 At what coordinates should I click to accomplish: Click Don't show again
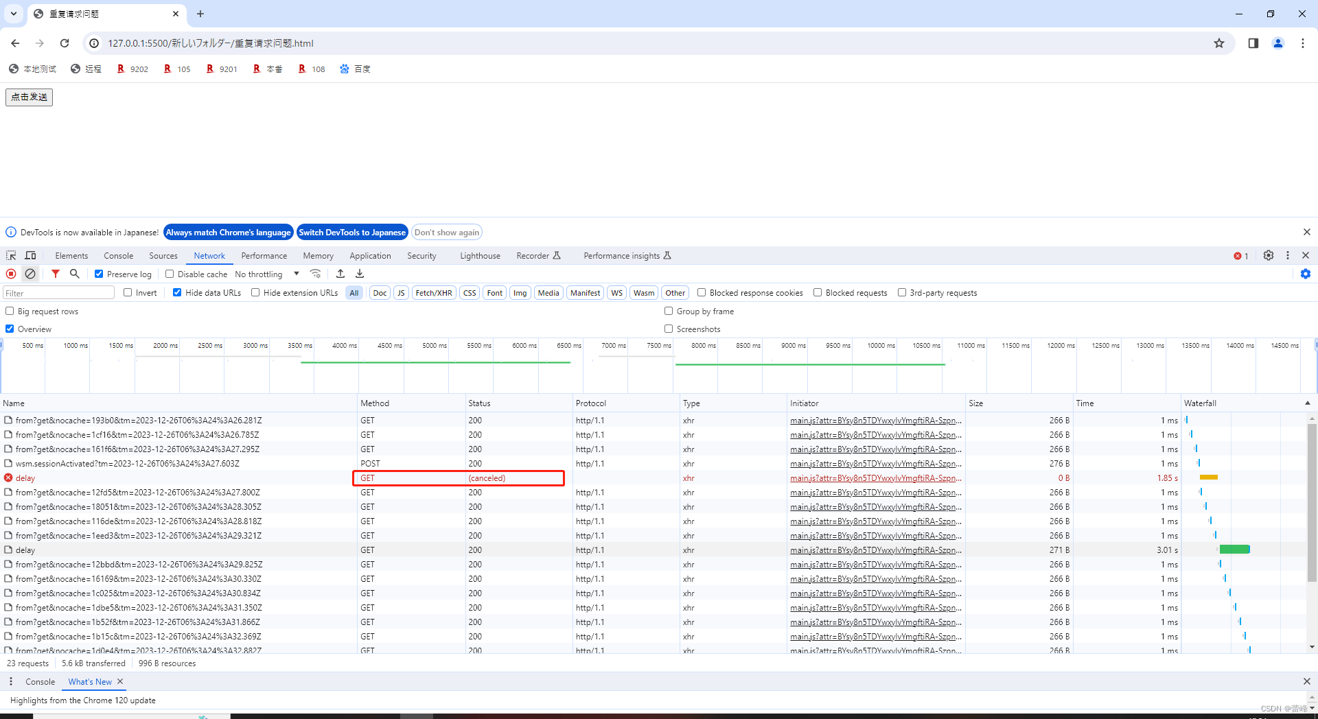tap(447, 232)
